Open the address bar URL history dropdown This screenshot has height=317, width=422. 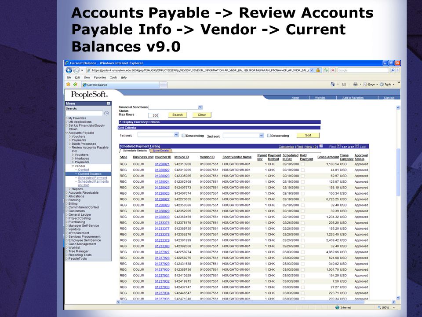[x=312, y=70]
